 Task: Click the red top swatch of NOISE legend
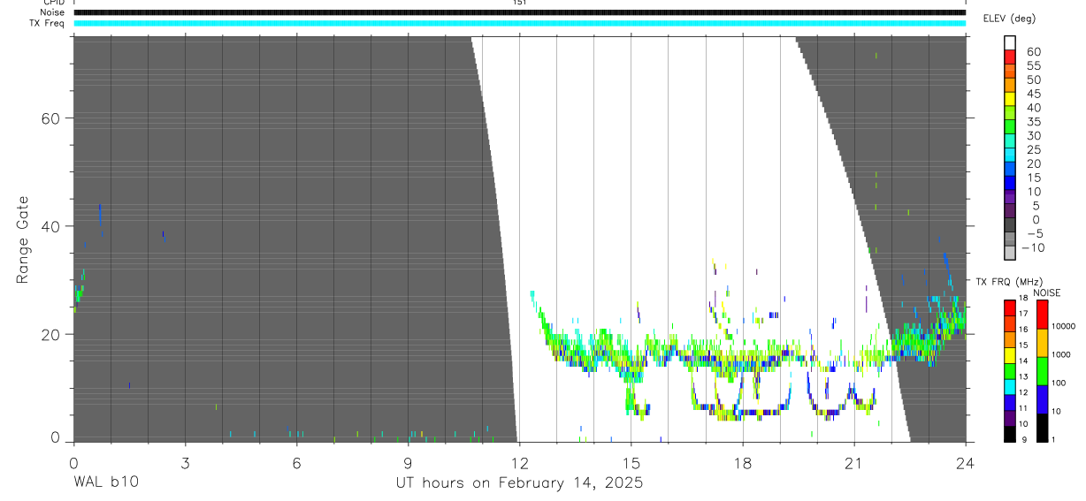click(x=1042, y=314)
